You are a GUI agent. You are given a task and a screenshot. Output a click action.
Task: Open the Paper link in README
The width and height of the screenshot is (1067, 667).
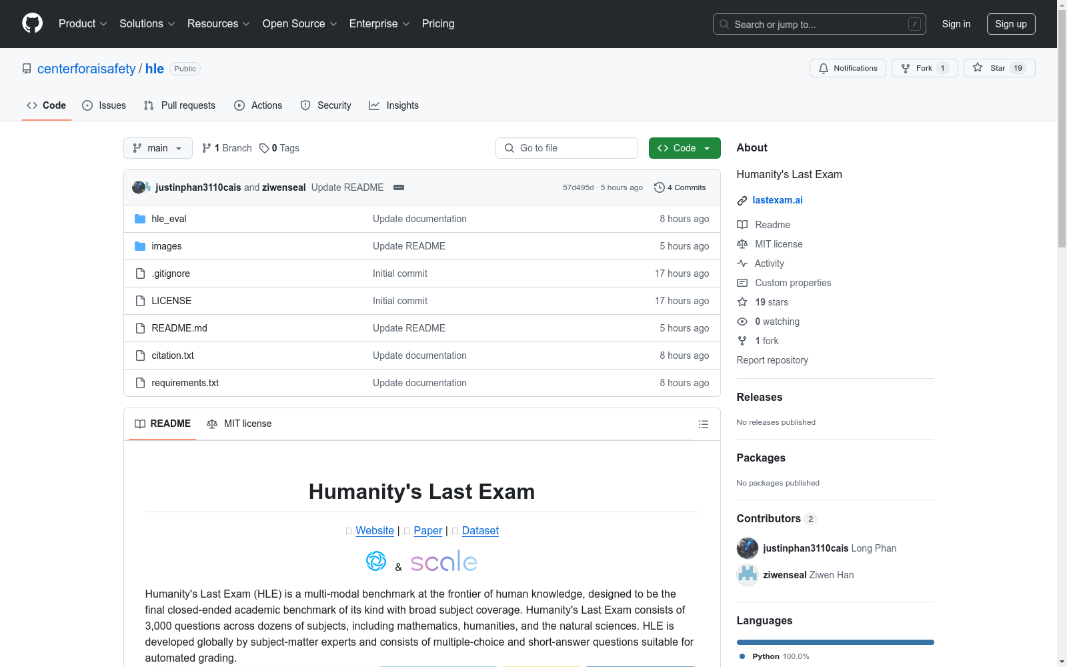[x=428, y=530]
